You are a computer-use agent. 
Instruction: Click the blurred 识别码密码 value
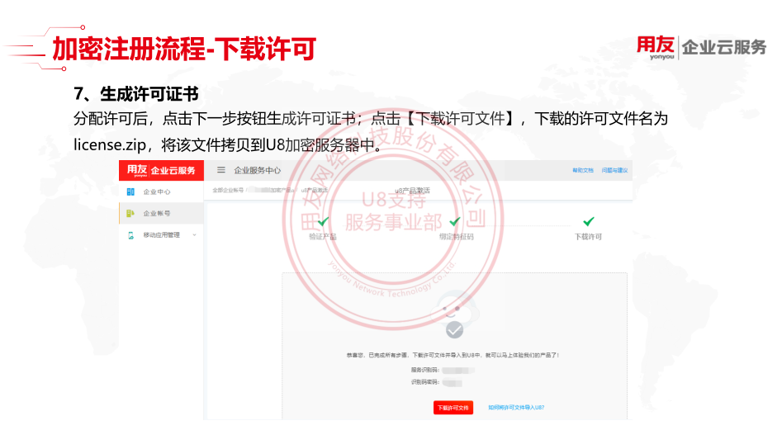click(x=453, y=383)
